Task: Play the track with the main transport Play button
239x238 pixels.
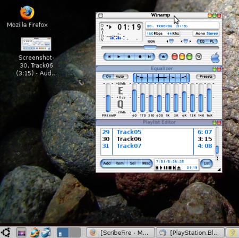Action: point(118,56)
